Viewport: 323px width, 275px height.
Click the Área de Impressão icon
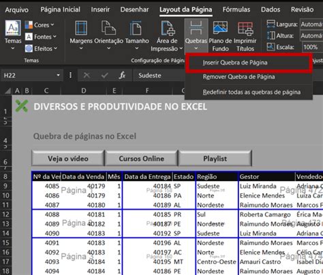click(x=168, y=28)
